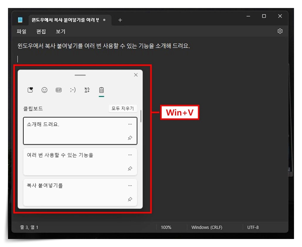Open the GIF tab in the panel
The width and height of the screenshot is (302, 247).
click(59, 90)
